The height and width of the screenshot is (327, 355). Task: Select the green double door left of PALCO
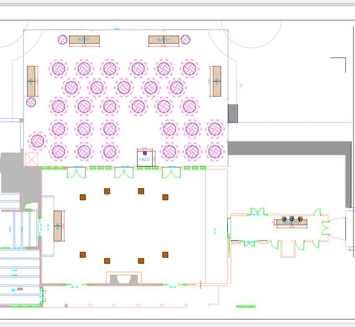point(124,172)
